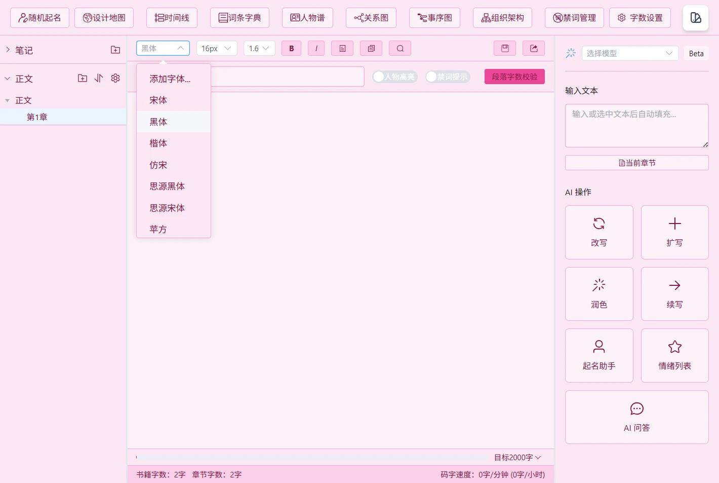Click the sort icon in 正文 header
Image resolution: width=719 pixels, height=483 pixels.
99,78
